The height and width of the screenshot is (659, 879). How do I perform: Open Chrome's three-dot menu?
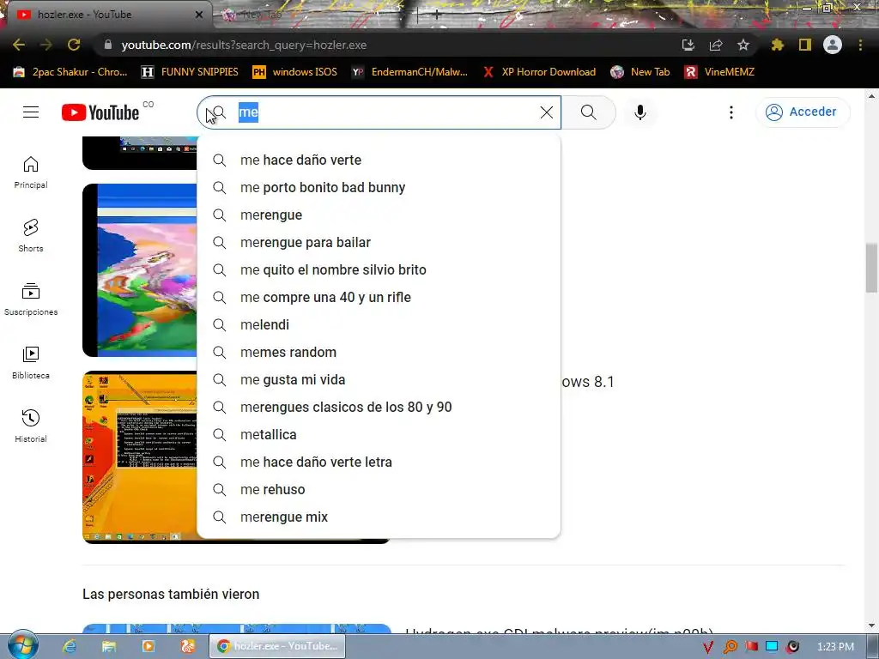860,45
